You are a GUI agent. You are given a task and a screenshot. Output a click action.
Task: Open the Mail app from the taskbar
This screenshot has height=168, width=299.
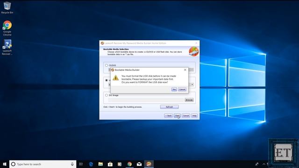click(x=139, y=164)
